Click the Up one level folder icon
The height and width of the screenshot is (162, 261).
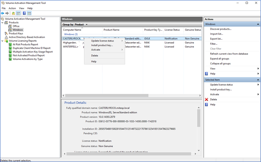coord(13,13)
